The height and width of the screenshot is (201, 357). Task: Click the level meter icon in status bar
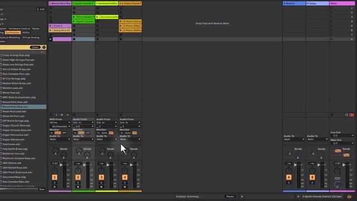pyautogui.click(x=349, y=197)
